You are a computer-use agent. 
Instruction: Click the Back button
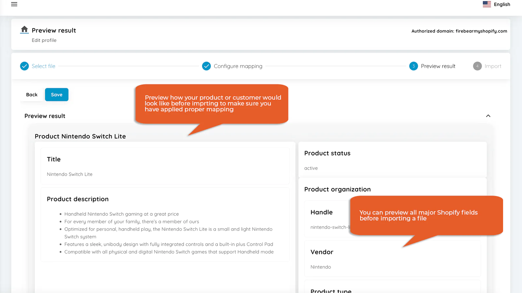coord(32,95)
